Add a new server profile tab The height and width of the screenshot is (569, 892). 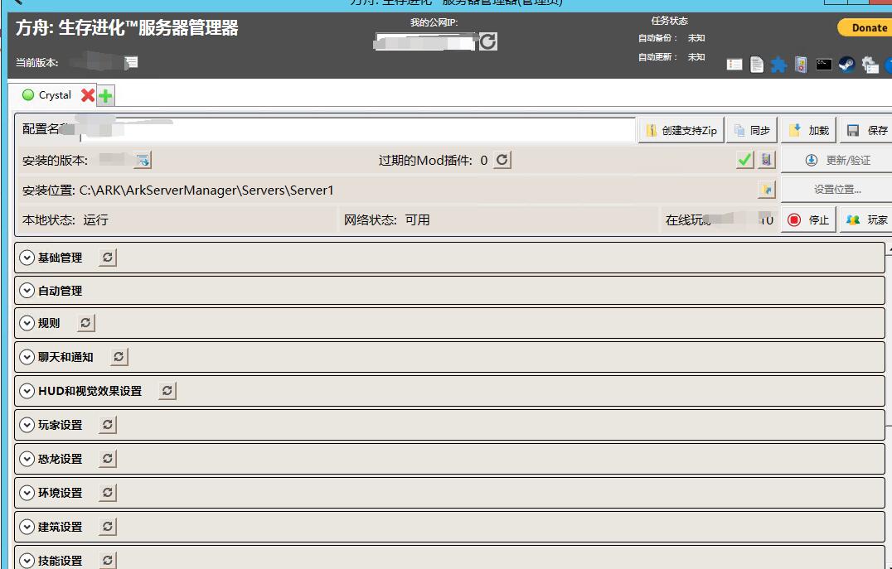(105, 95)
